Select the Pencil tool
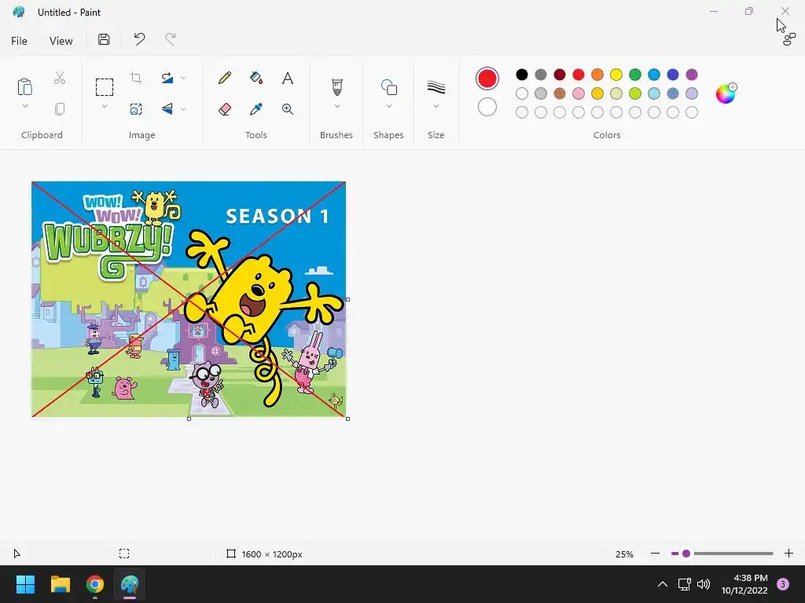Viewport: 805px width, 603px height. 225,78
